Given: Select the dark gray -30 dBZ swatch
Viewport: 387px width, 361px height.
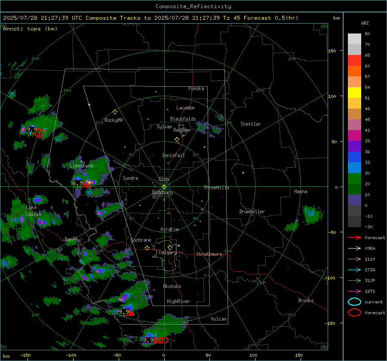Looking at the screenshot, I should click(354, 221).
